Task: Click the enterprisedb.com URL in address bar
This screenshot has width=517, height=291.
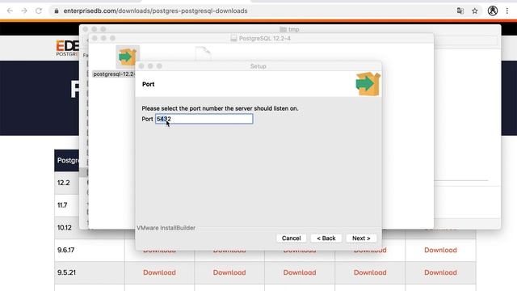Action: click(155, 11)
